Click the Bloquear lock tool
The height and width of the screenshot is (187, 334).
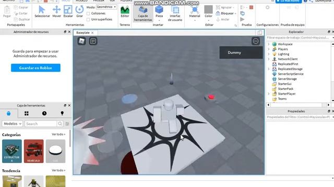point(226,13)
